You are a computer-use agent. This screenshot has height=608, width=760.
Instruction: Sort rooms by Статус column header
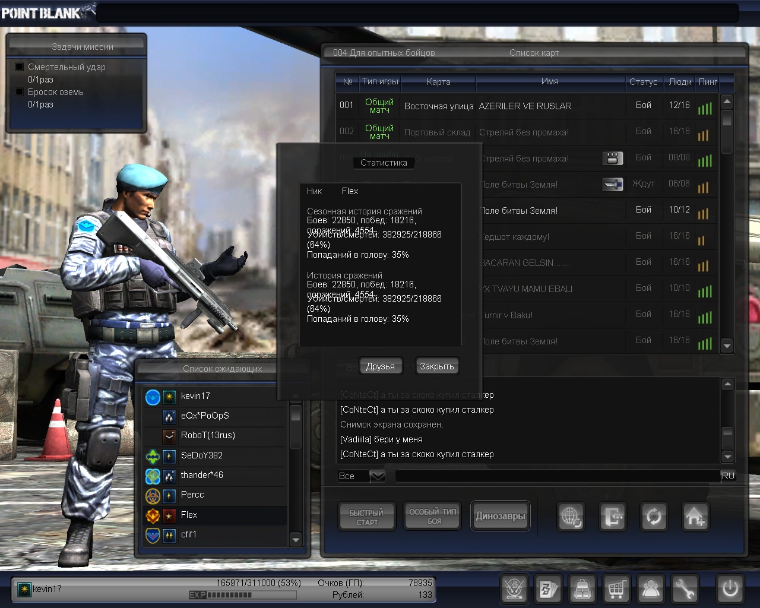point(644,82)
